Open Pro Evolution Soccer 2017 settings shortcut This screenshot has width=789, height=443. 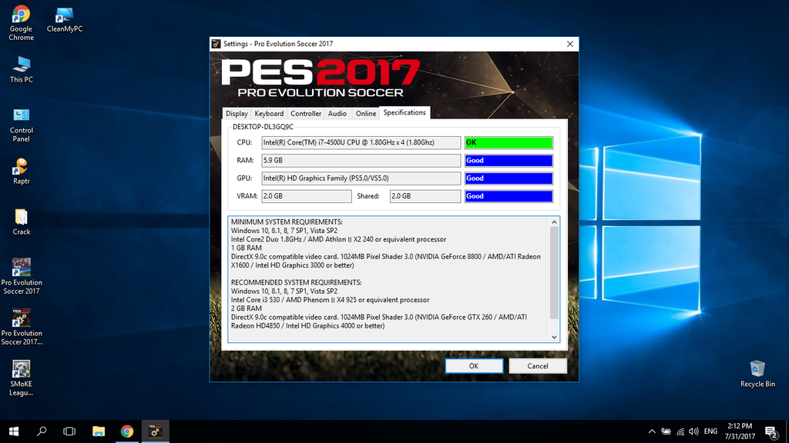pos(21,326)
